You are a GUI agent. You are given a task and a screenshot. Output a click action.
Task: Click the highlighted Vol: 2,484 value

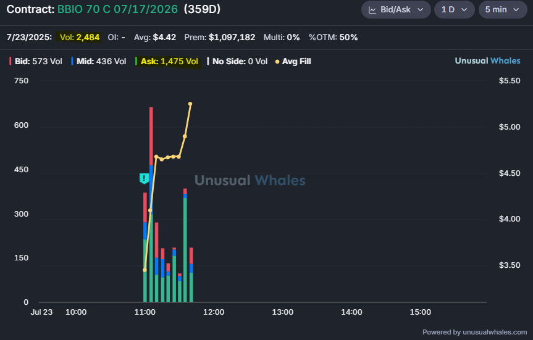80,37
